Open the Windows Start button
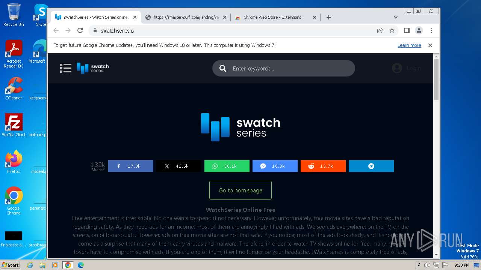This screenshot has height=270, width=481. (10, 265)
